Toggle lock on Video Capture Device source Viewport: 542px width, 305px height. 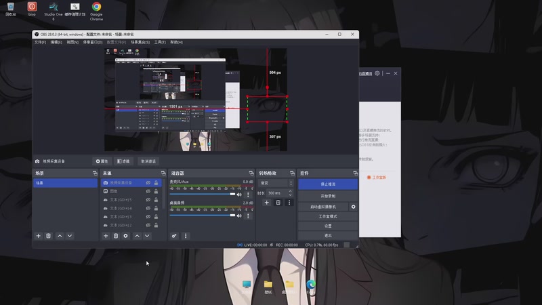pyautogui.click(x=156, y=182)
